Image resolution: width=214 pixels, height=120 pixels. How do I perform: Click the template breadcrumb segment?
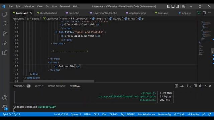[x=99, y=19]
